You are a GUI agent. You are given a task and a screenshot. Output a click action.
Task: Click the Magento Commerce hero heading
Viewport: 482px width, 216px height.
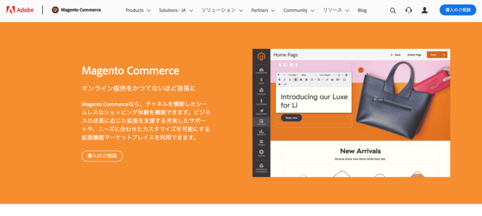coord(130,71)
